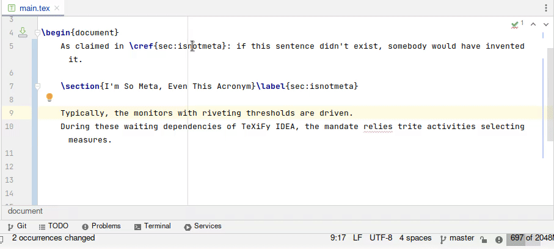
Task: Open the Terminal tool window tab
Action: 152,226
